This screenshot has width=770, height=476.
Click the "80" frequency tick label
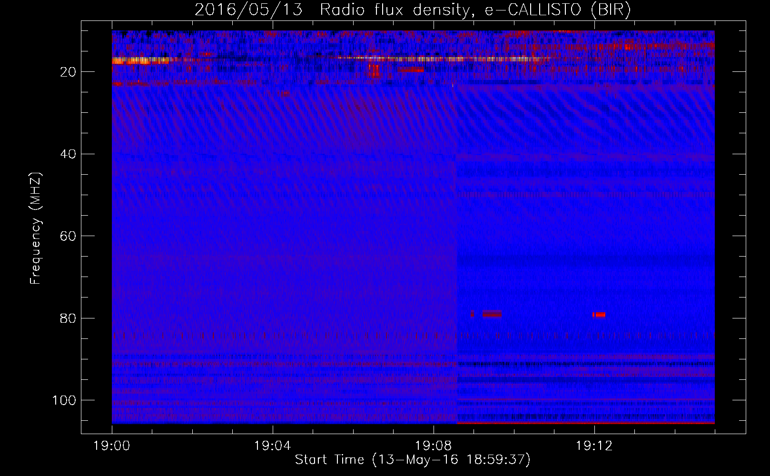[x=69, y=318]
